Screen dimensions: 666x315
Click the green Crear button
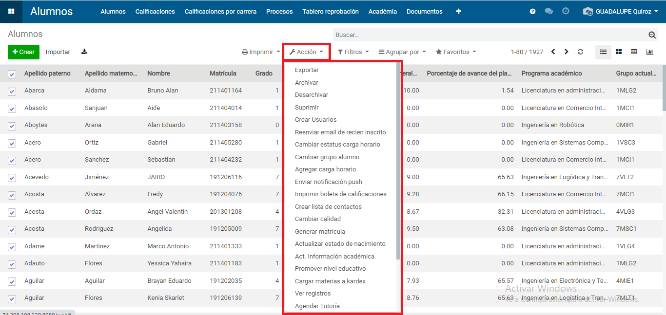23,52
